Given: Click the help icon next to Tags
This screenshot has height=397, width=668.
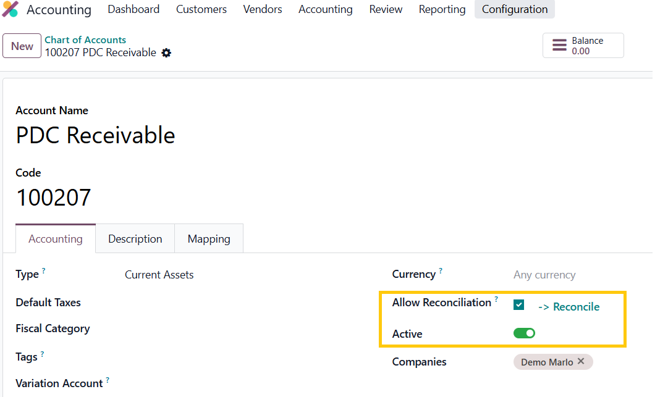Looking at the screenshot, I should tap(42, 354).
